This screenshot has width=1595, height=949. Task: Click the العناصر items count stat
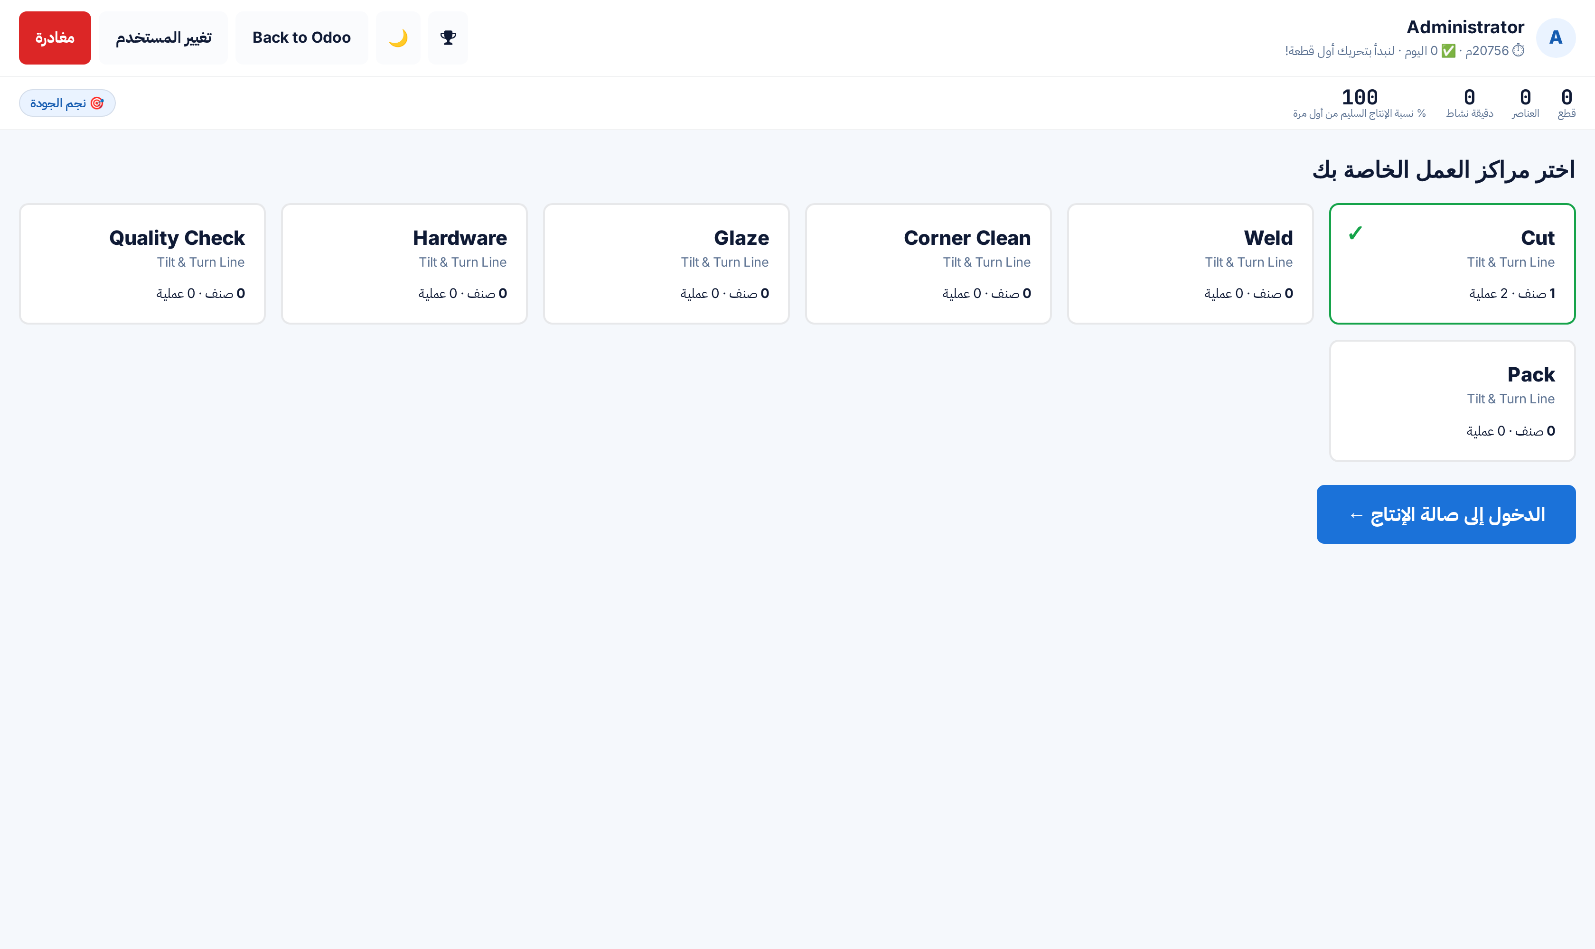coord(1525,103)
